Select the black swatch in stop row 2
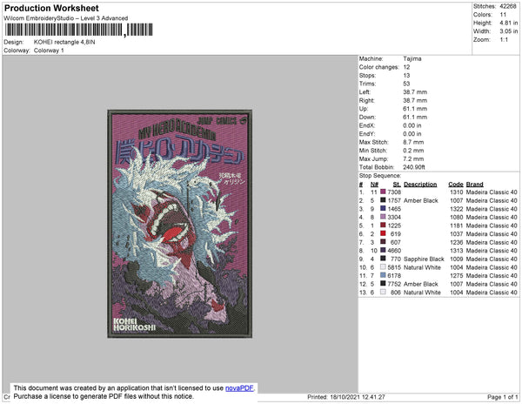This screenshot has width=522, height=404. pos(383,200)
